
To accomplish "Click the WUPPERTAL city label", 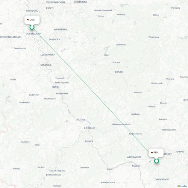I will point(61,29).
